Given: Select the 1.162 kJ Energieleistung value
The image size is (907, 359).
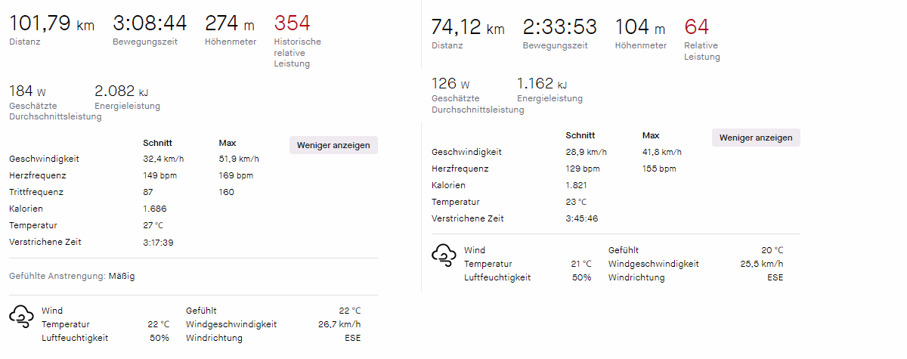Looking at the screenshot, I should pyautogui.click(x=542, y=84).
